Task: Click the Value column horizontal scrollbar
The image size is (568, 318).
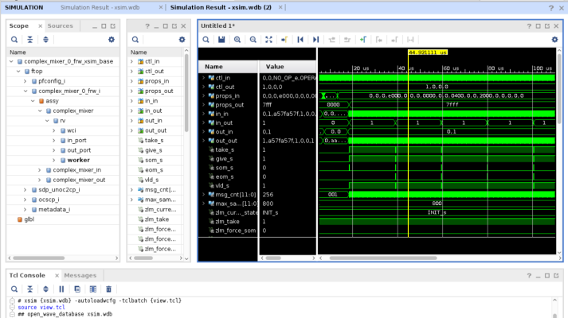Action: pyautogui.click(x=273, y=258)
